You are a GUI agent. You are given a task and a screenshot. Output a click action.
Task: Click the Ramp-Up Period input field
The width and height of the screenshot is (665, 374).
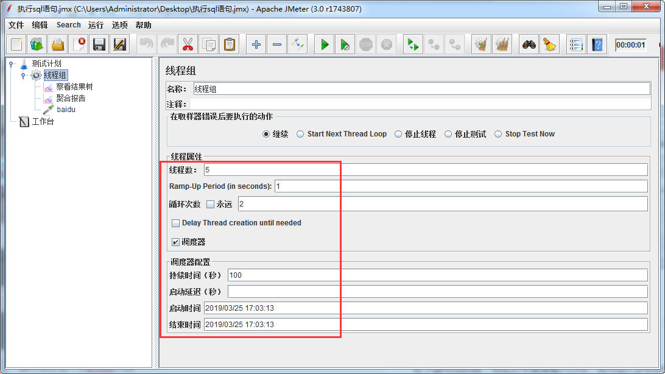[x=462, y=186]
